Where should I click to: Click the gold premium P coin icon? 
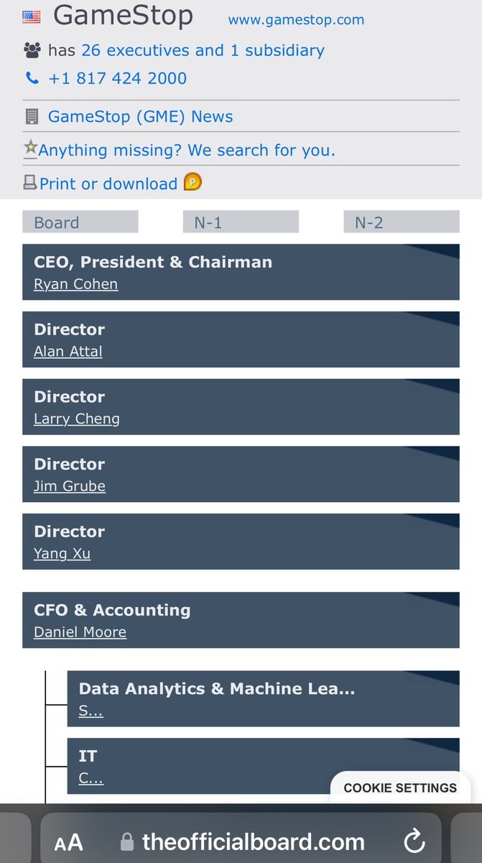[x=193, y=182]
